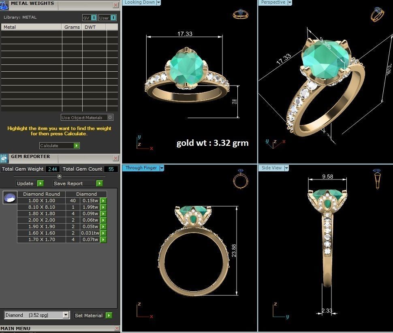Click the 0.031tw weight cell

pyautogui.click(x=90, y=233)
